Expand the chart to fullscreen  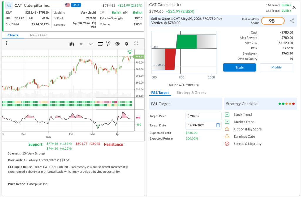point(136,44)
